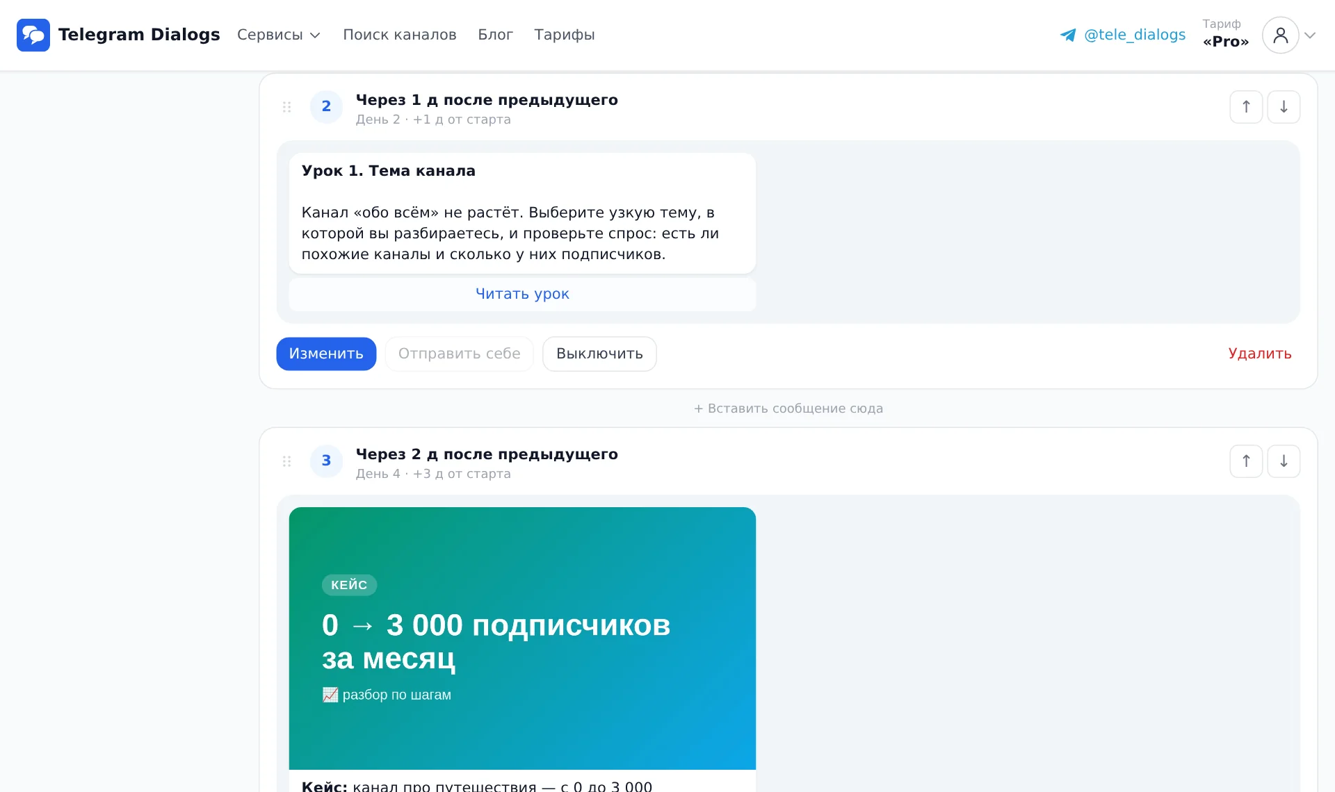Click Вставить сообщение сюда between messages

788,409
